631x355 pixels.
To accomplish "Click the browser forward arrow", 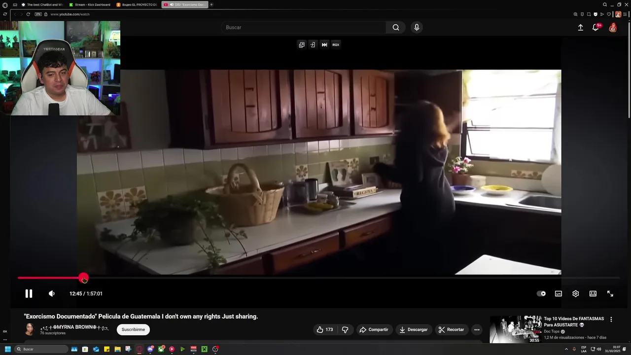I will [21, 14].
